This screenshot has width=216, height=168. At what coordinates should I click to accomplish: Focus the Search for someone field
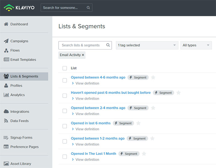tap(66, 8)
